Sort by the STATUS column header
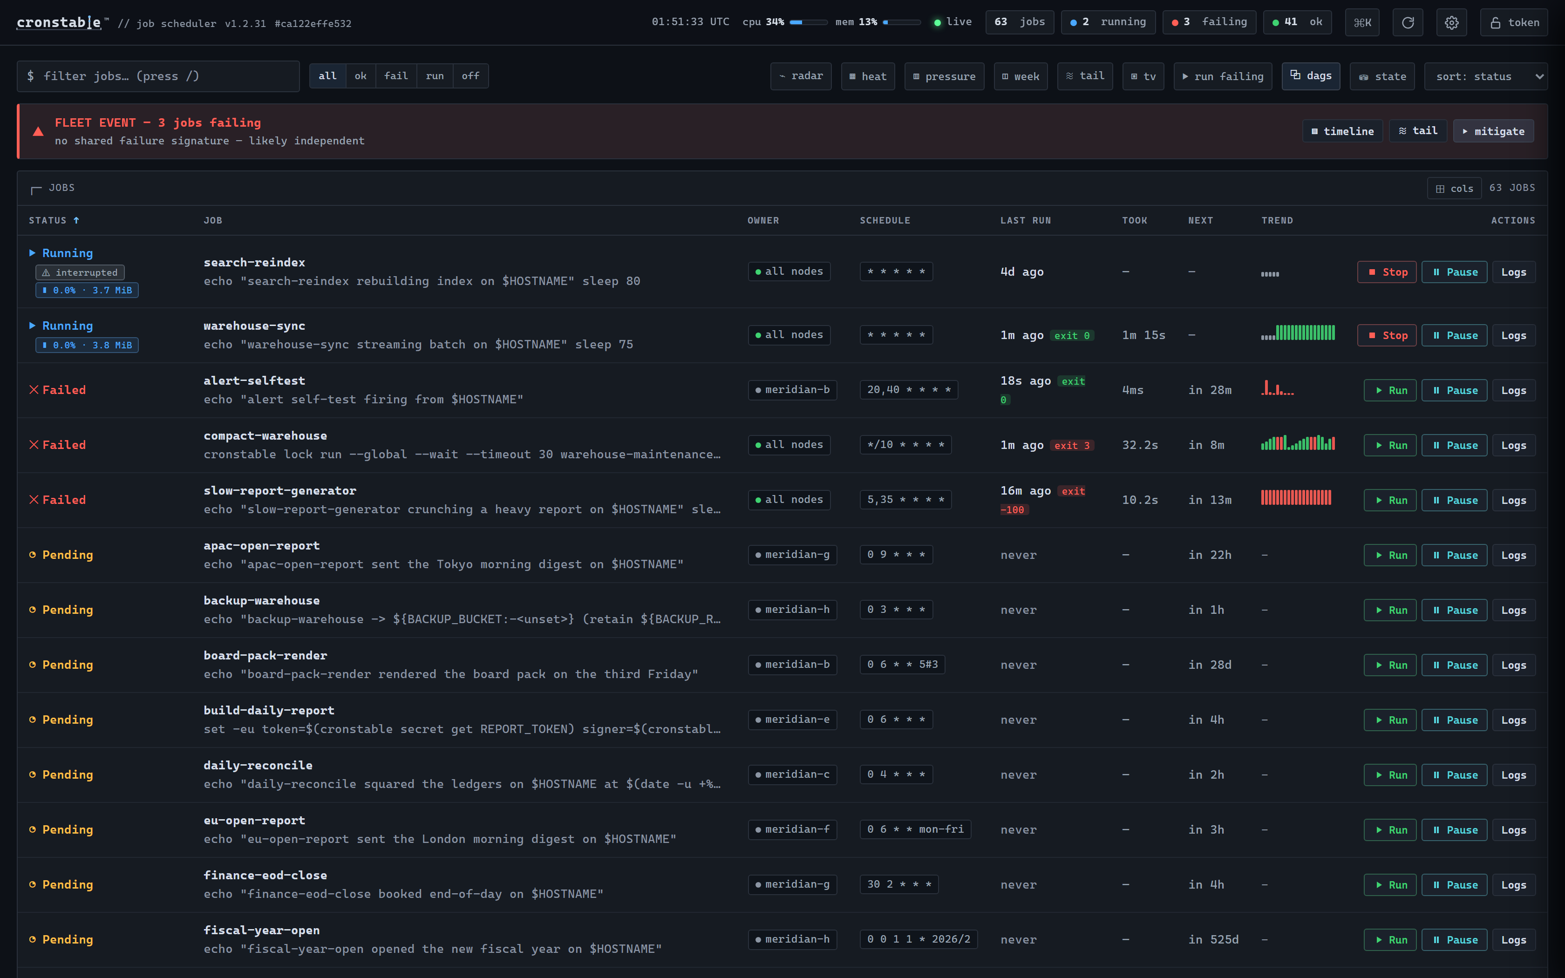 (54, 221)
